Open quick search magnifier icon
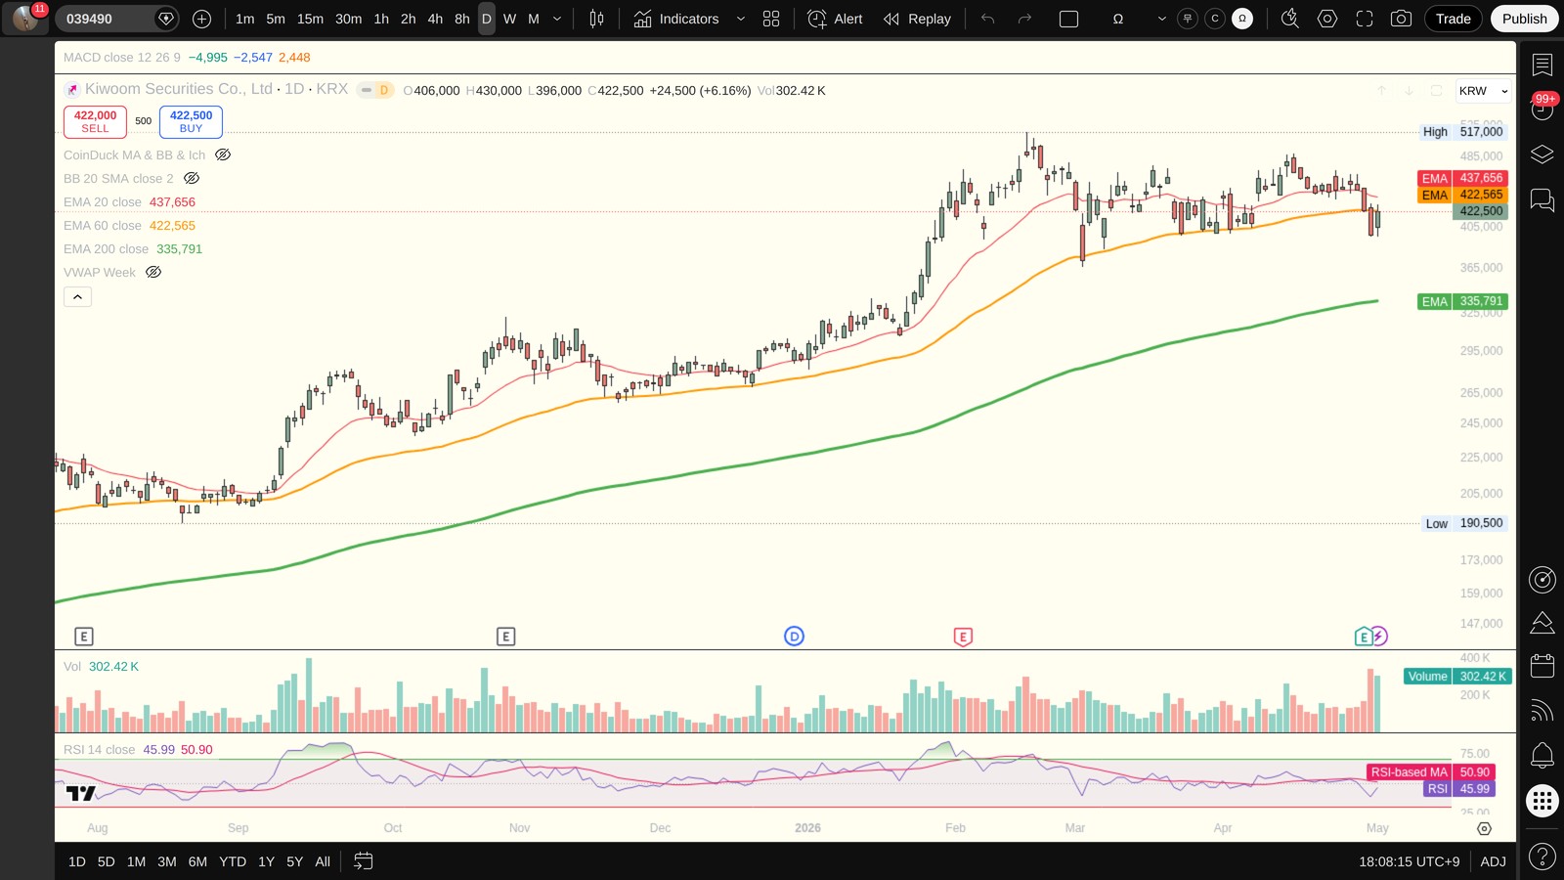The image size is (1564, 880). (x=1289, y=19)
